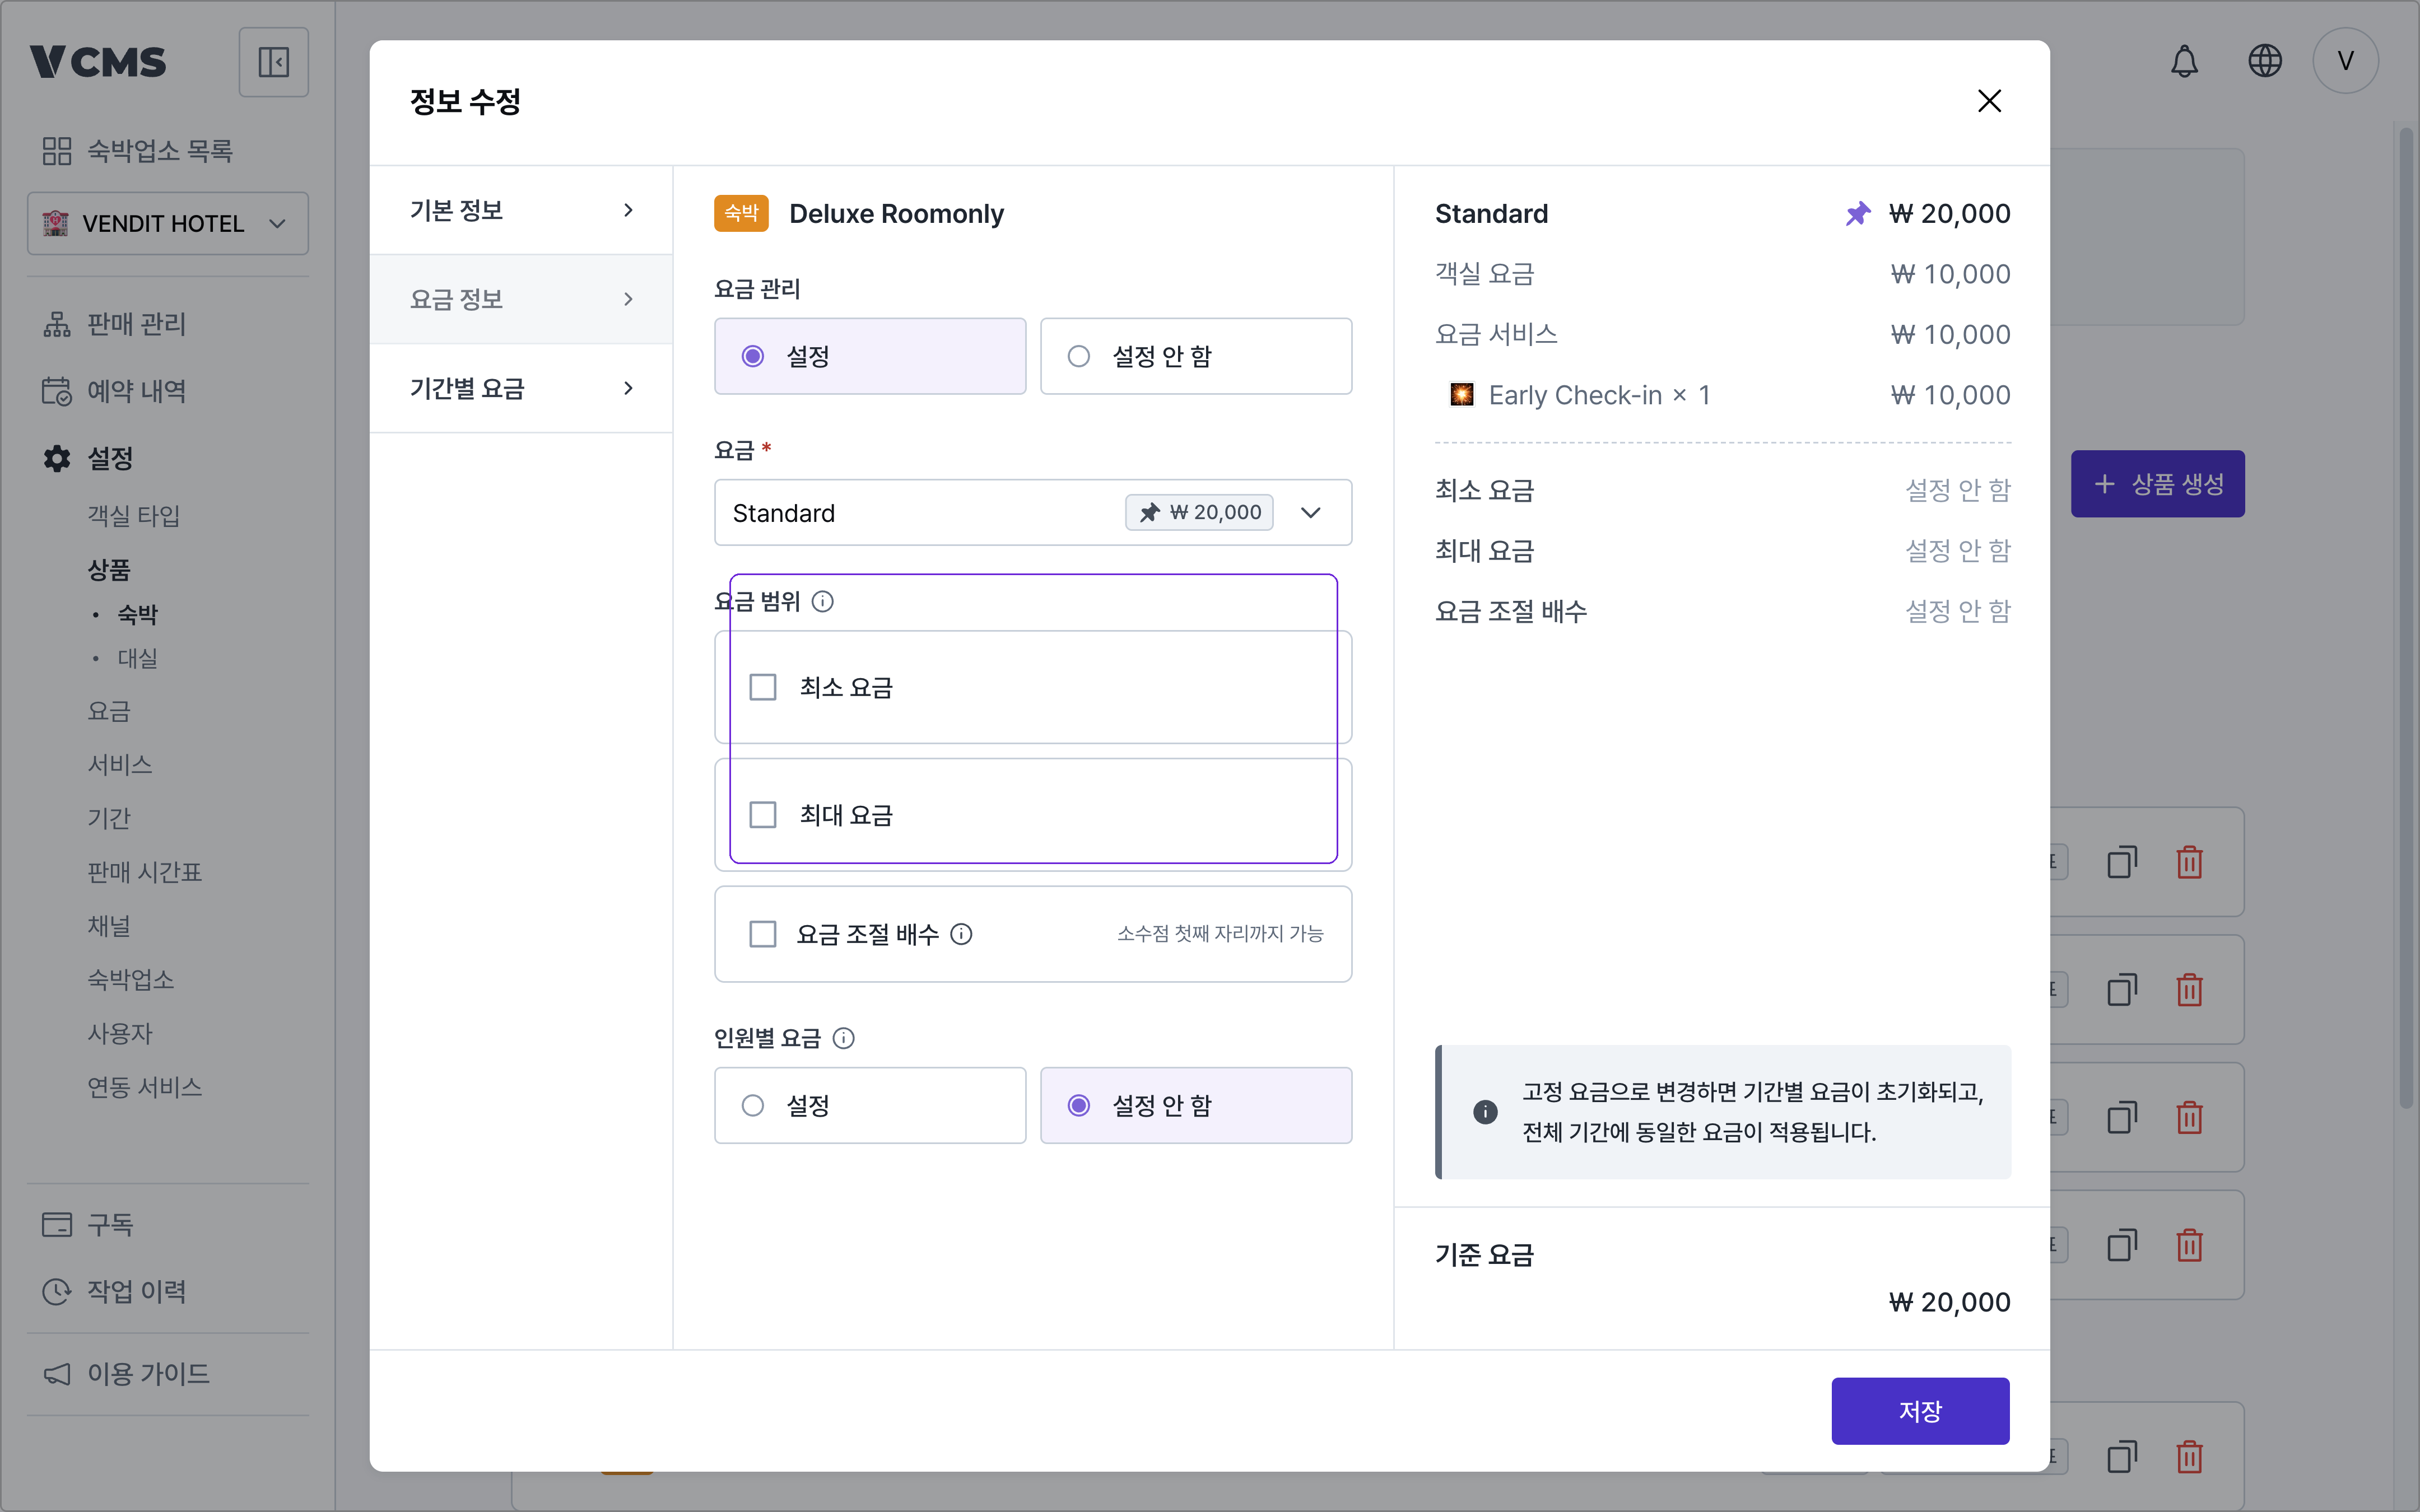This screenshot has height=1512, width=2420.
Task: Click the Early Check-in service thumbnail
Action: click(1461, 395)
